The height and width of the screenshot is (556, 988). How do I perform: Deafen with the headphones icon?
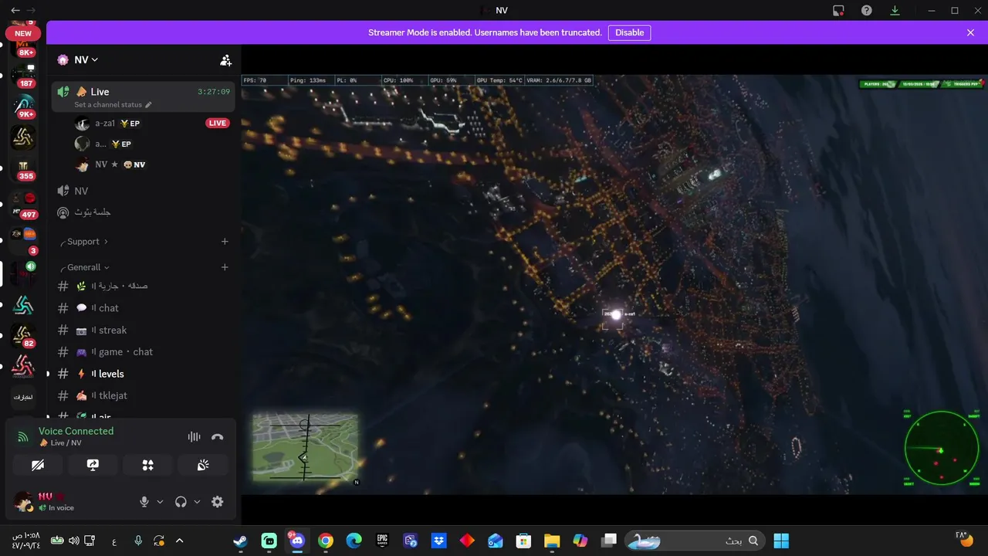(181, 502)
